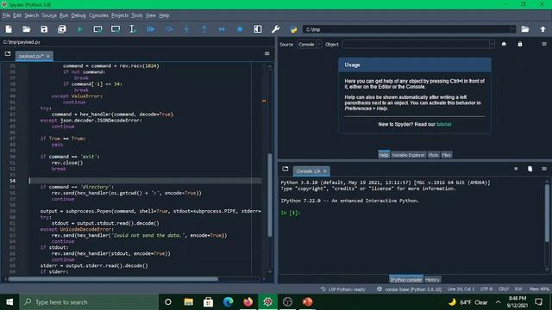Run file with green play icon
Screen dimensions: 552x310
click(x=79, y=29)
